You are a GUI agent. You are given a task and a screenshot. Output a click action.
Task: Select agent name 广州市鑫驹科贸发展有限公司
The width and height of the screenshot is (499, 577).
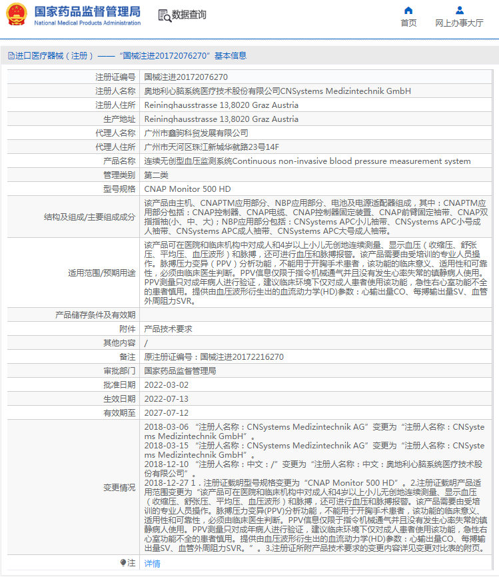[x=196, y=133]
